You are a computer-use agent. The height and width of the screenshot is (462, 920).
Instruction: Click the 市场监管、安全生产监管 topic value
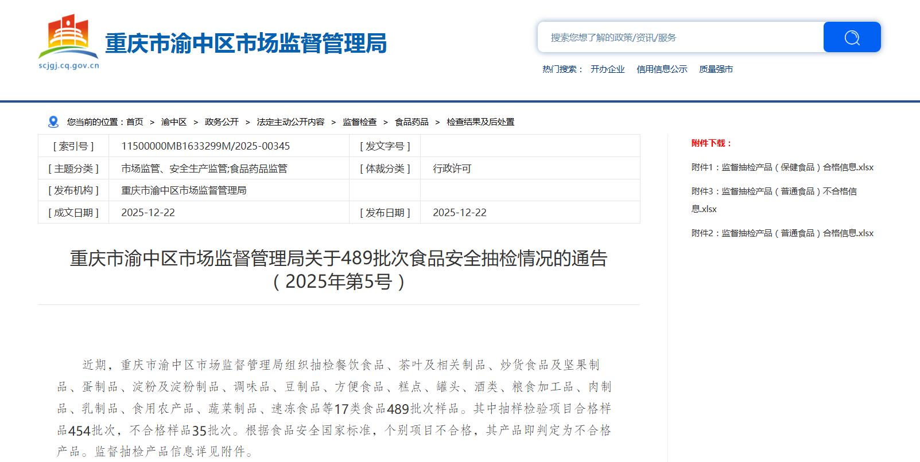click(x=204, y=169)
